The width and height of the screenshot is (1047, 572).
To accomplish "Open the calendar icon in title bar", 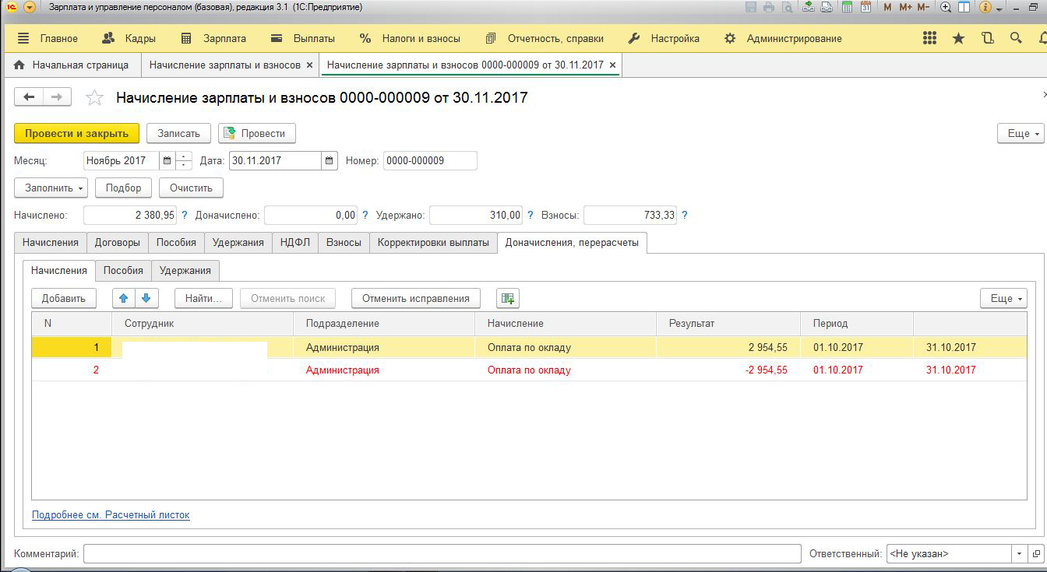I will pos(865,7).
